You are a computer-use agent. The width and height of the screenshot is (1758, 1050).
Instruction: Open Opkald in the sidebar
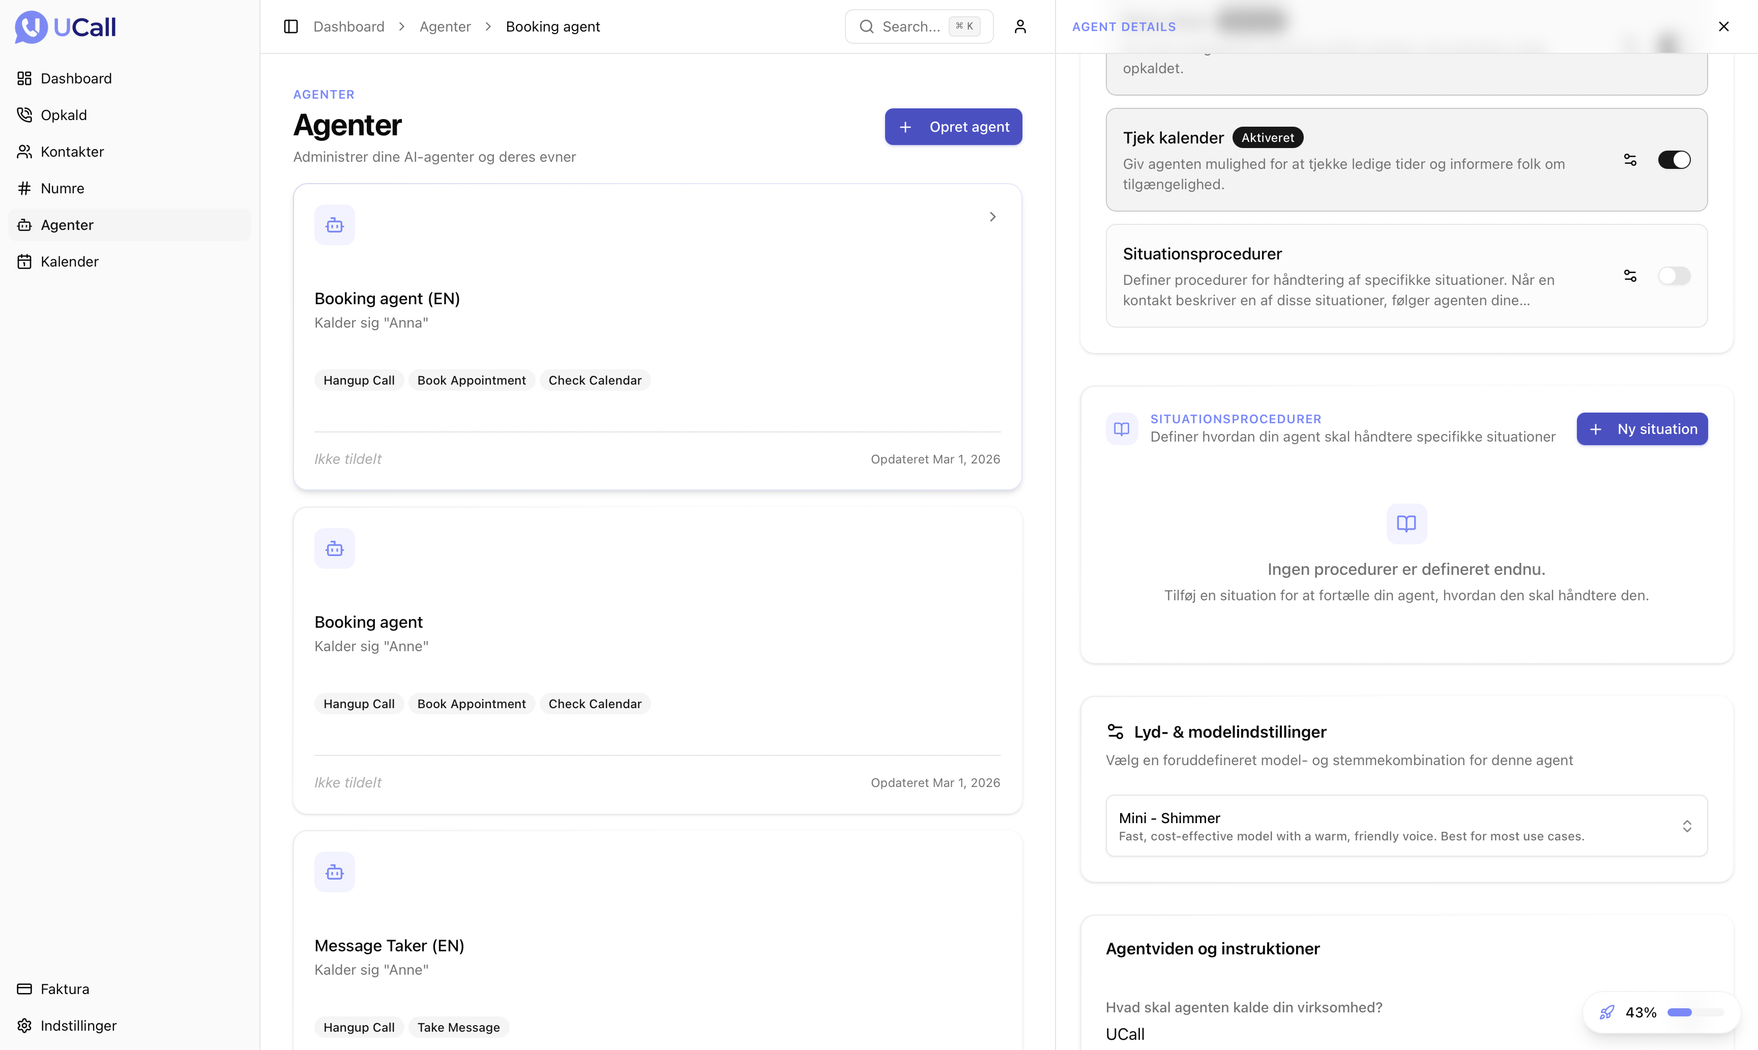coord(130,115)
